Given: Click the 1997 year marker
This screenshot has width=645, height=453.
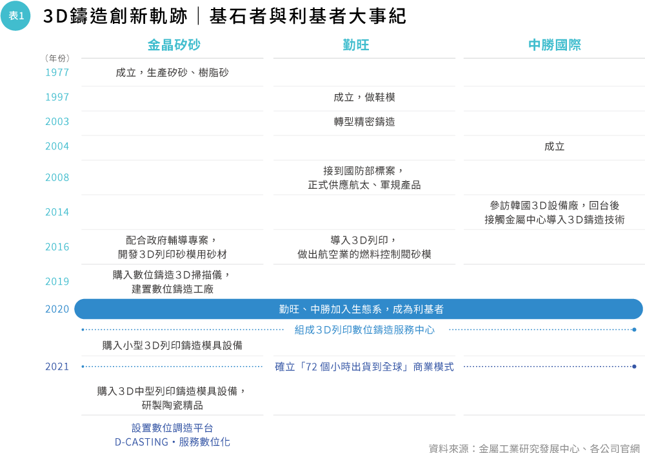Looking at the screenshot, I should tap(57, 97).
